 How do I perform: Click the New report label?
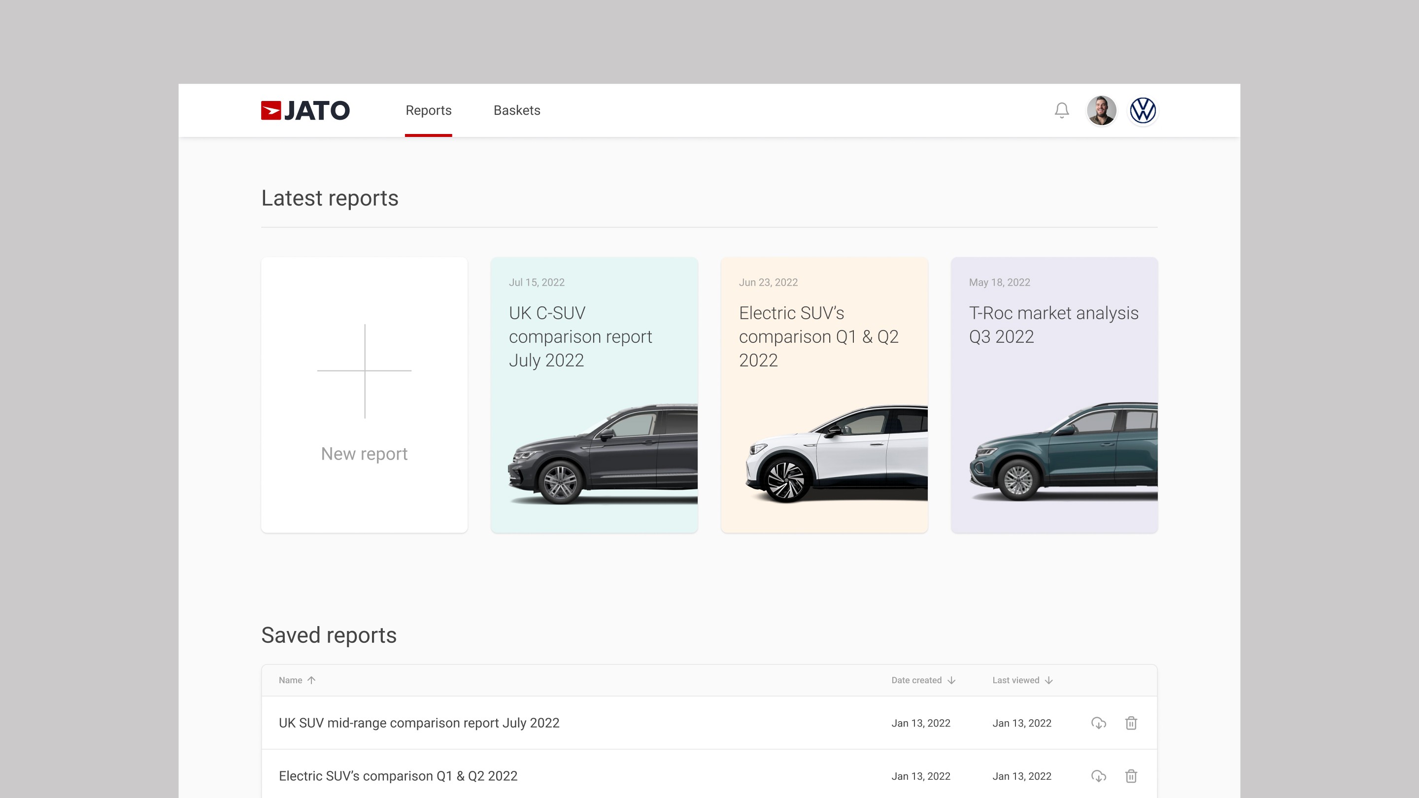tap(364, 454)
